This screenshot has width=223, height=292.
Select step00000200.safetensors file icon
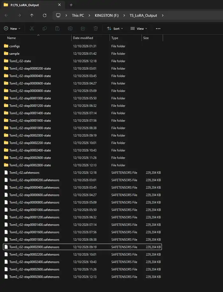(x=6, y=180)
